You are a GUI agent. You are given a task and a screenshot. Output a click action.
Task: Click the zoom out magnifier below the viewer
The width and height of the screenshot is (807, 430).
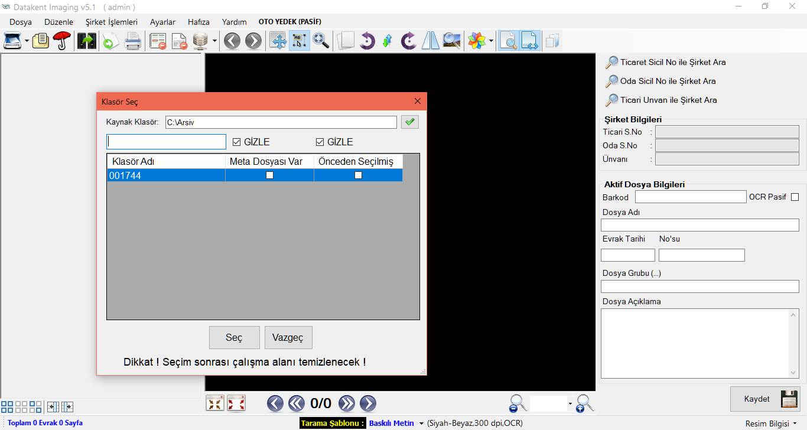(x=518, y=403)
